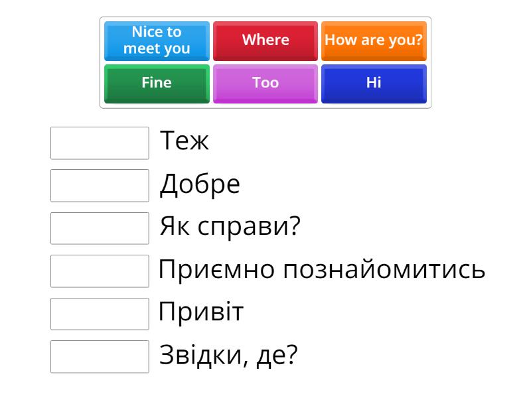The width and height of the screenshot is (531, 398).
Task: Click the dark blue "Hi" tile
Action: [374, 84]
